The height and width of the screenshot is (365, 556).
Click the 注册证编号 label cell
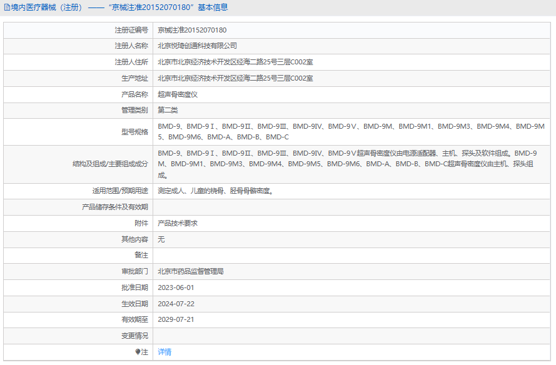pyautogui.click(x=131, y=30)
